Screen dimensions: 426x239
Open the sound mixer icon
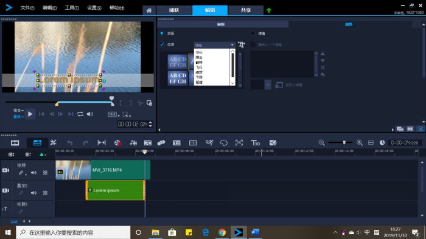(133, 142)
